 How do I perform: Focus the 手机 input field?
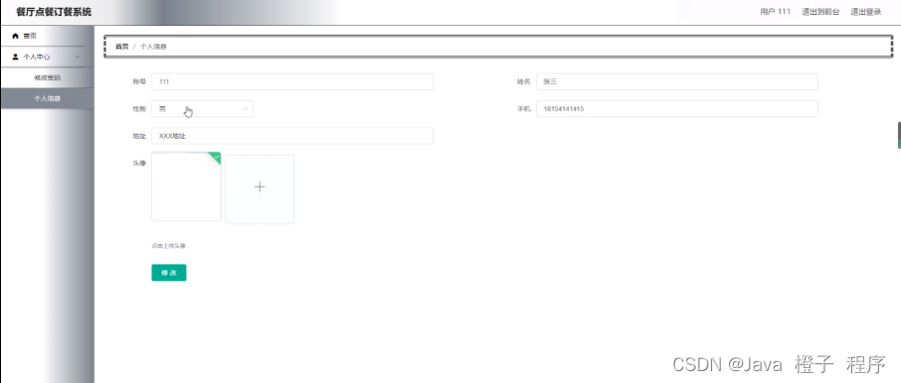676,108
